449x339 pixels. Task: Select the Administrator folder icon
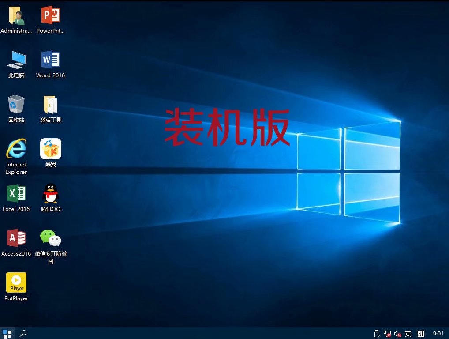[16, 16]
